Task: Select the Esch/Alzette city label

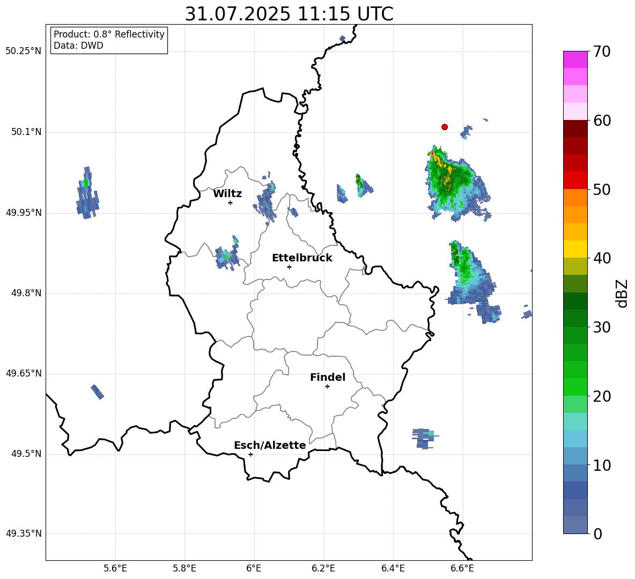Action: click(x=270, y=445)
